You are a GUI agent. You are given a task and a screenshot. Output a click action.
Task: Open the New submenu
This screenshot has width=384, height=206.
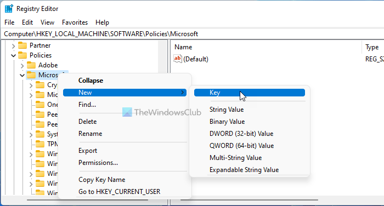click(125, 93)
